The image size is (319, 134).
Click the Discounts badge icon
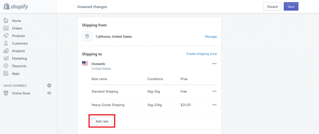(6, 66)
